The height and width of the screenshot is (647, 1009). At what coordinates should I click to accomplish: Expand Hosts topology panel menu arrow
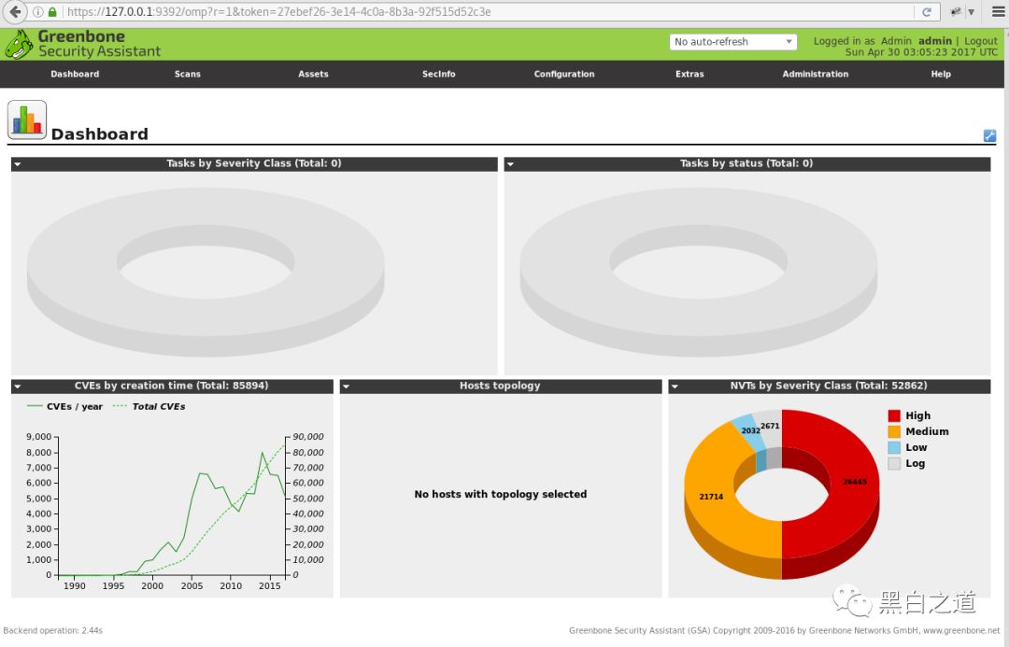(347, 387)
